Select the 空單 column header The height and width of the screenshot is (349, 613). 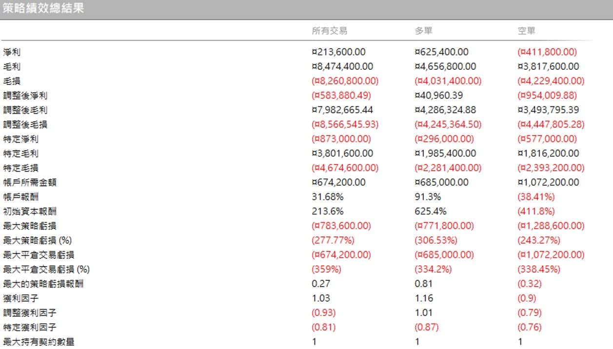(x=526, y=31)
